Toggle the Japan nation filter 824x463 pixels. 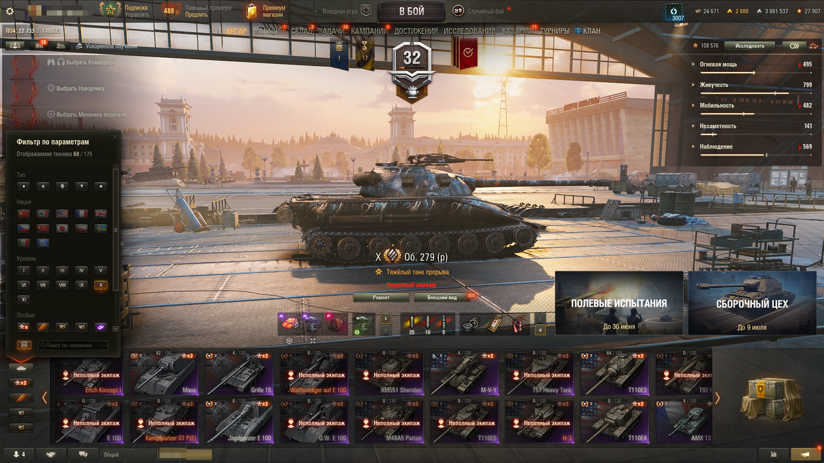click(62, 228)
